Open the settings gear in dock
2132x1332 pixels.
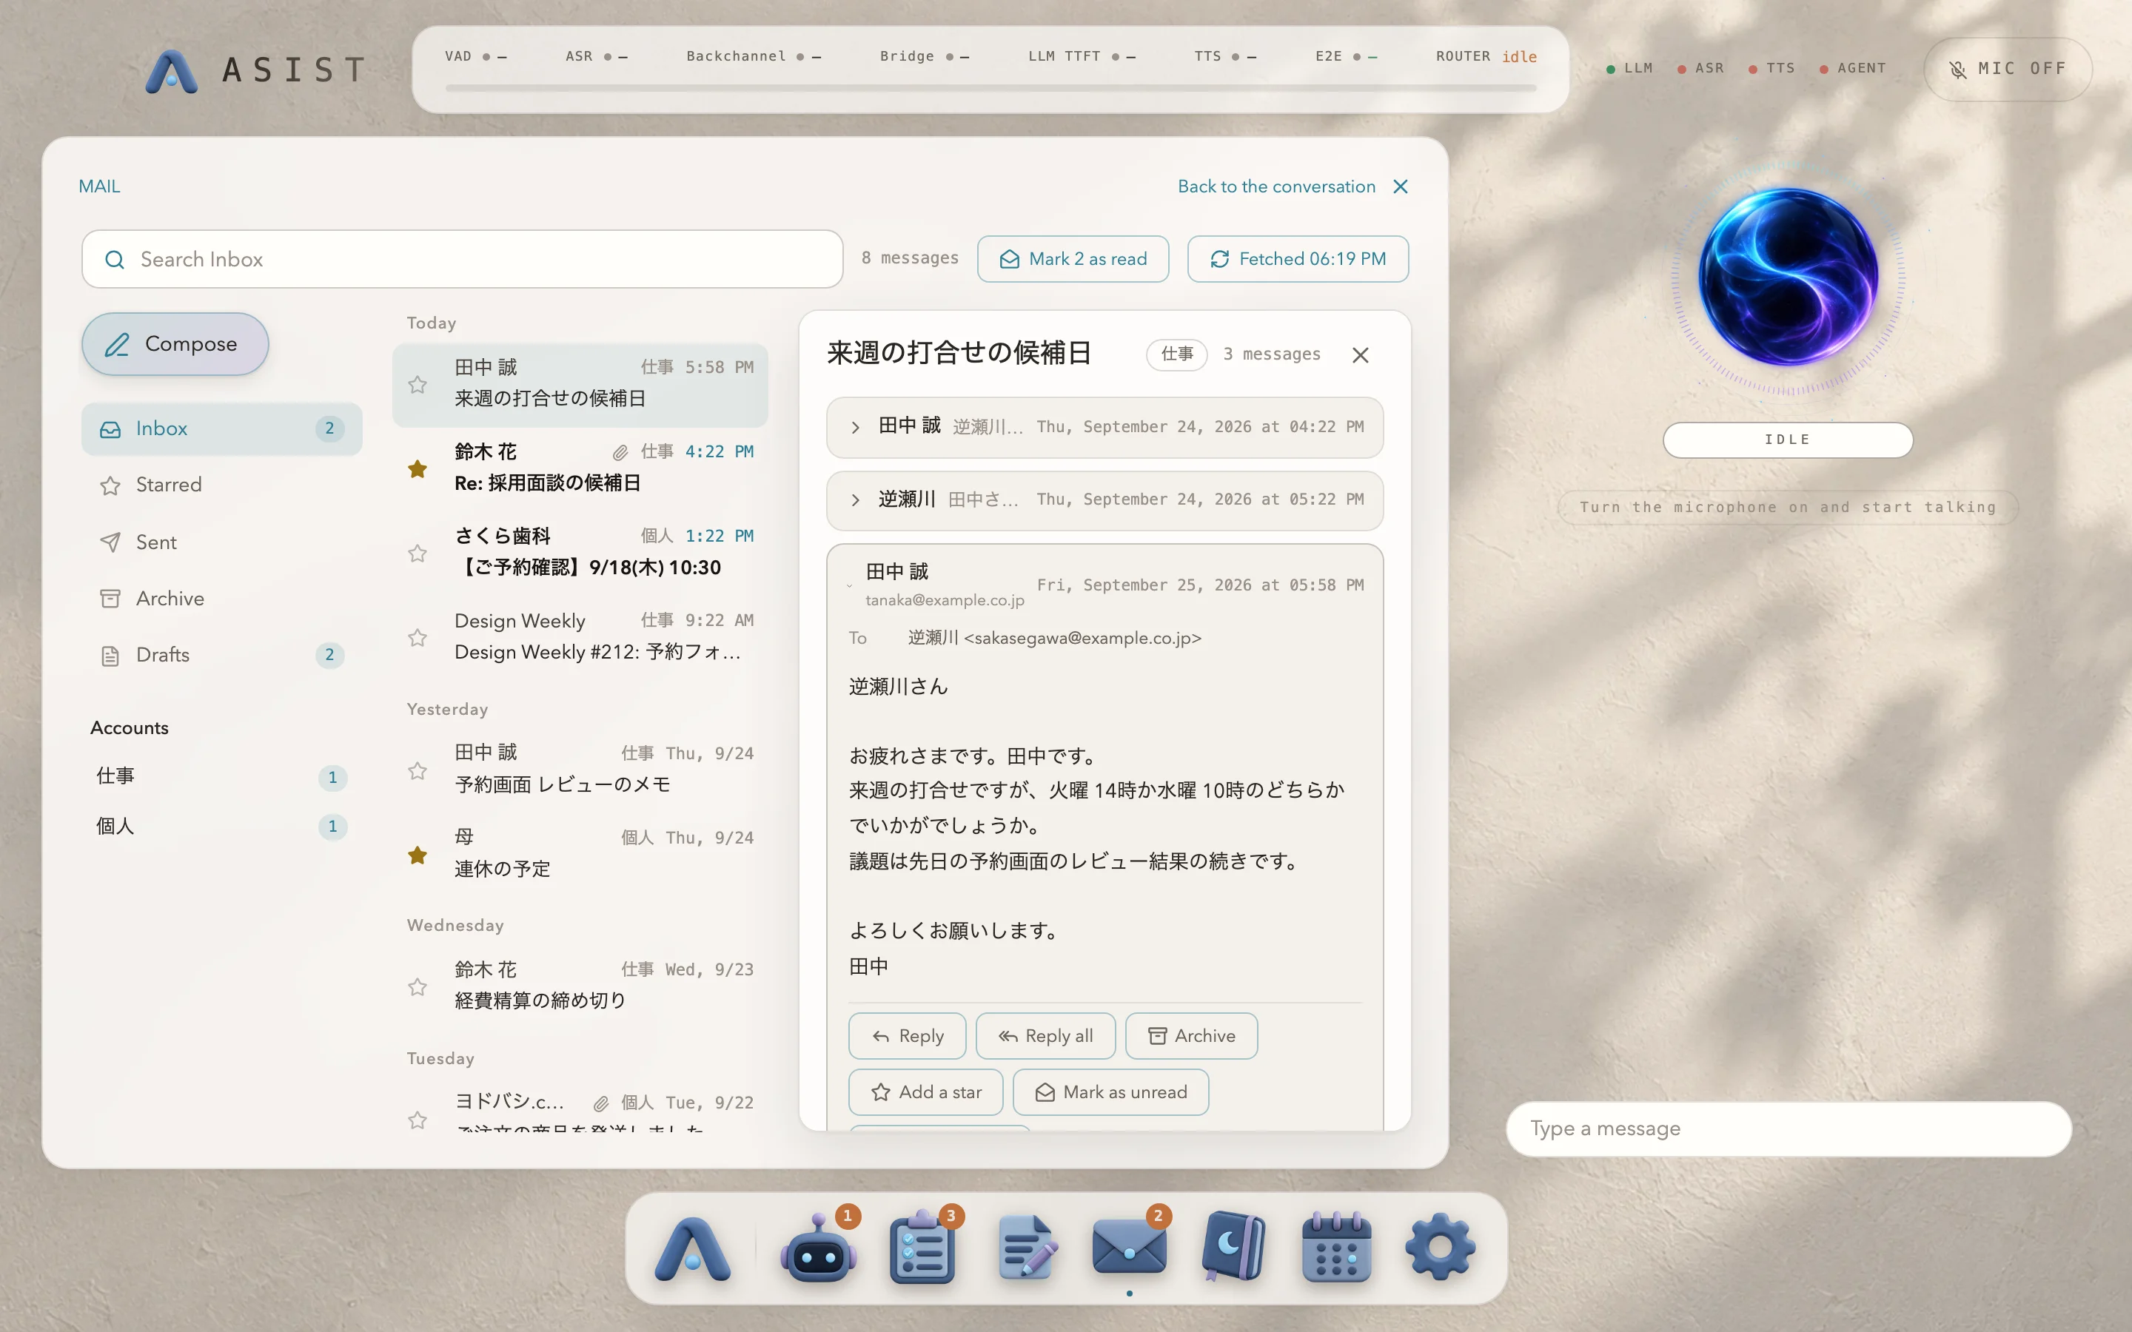point(1441,1248)
